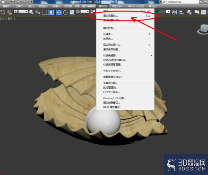Undo the last action with the arrow icon

(18, 1)
